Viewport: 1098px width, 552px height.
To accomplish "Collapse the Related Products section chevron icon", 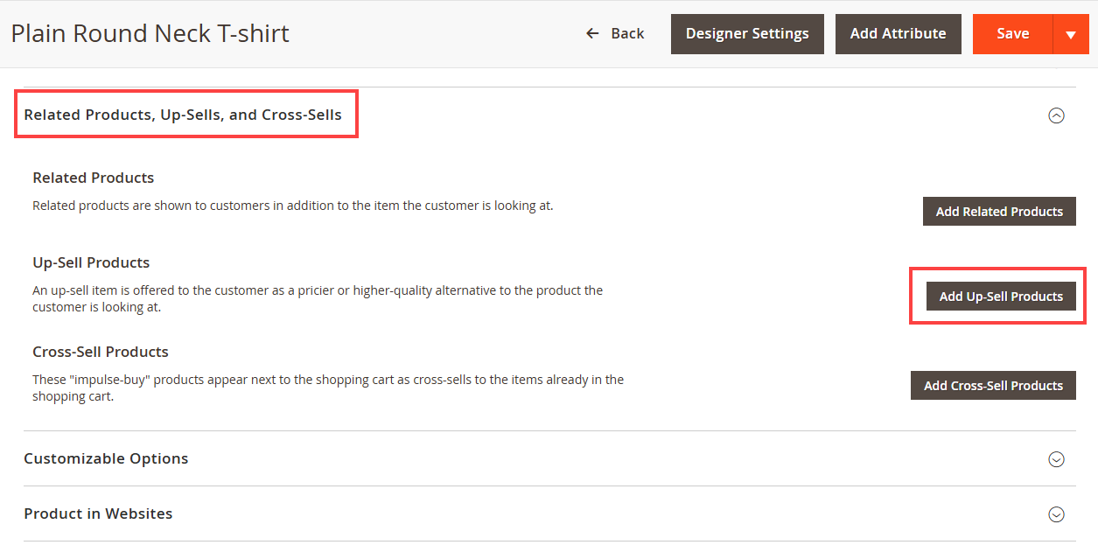I will point(1056,115).
